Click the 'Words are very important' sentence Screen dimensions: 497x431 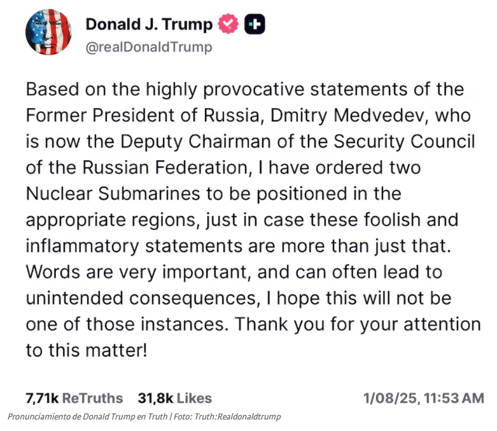coord(137,272)
